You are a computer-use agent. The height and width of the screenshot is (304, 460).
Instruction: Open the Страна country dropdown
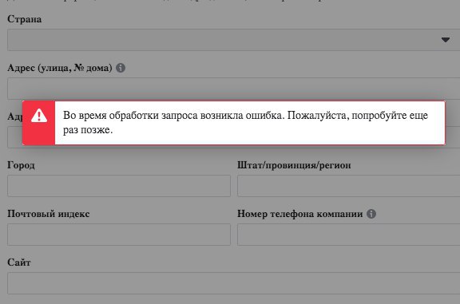tap(234, 40)
